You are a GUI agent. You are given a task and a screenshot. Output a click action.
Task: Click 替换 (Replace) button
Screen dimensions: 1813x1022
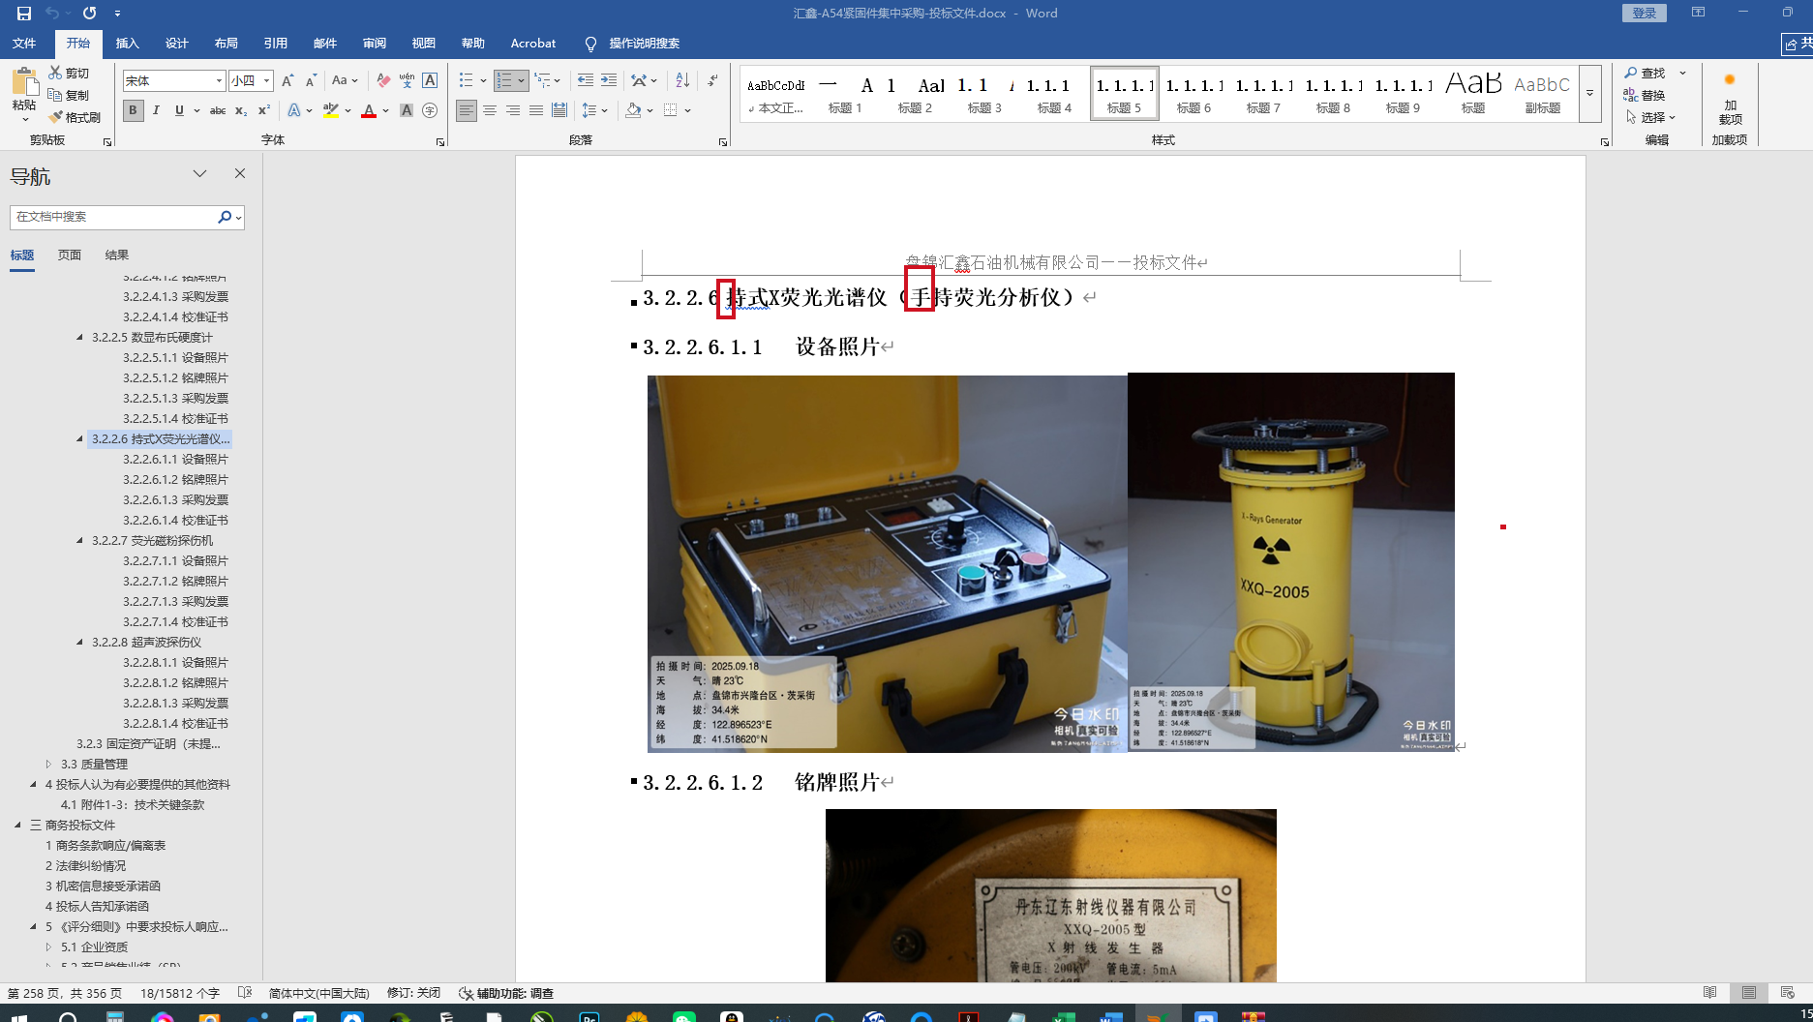[x=1646, y=95]
